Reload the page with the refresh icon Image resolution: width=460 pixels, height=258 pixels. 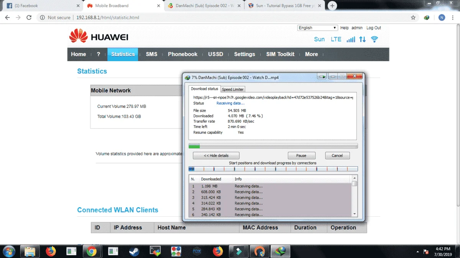[29, 18]
